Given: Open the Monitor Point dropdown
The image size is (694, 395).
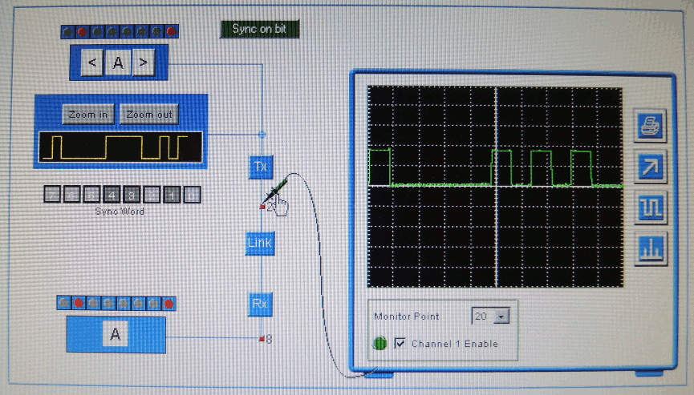Looking at the screenshot, I should [501, 316].
